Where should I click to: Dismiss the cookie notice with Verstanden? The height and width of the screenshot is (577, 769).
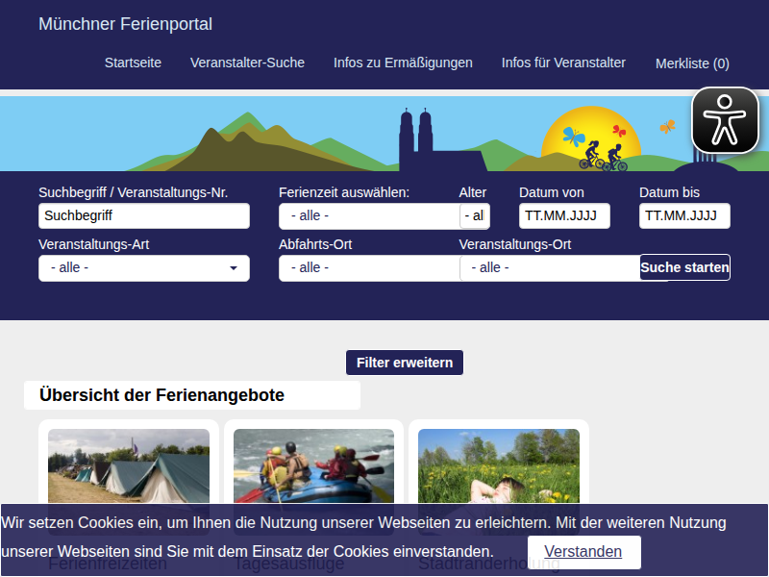[x=583, y=551]
